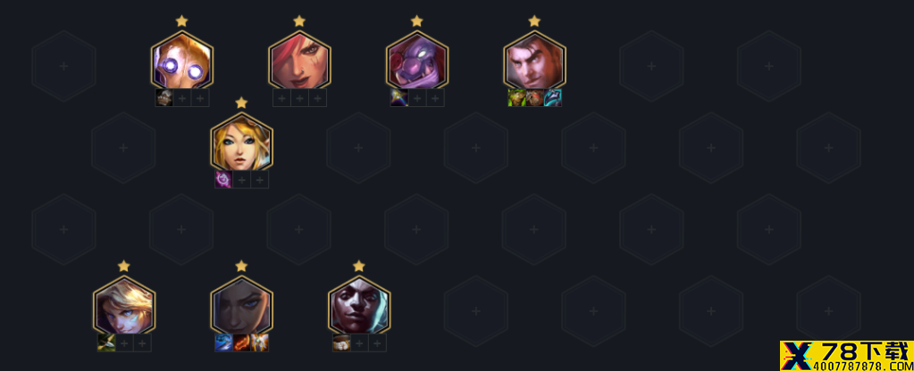Select the hooded blue-eyed champion on bottom row
This screenshot has height=371, width=914.
pyautogui.click(x=241, y=308)
